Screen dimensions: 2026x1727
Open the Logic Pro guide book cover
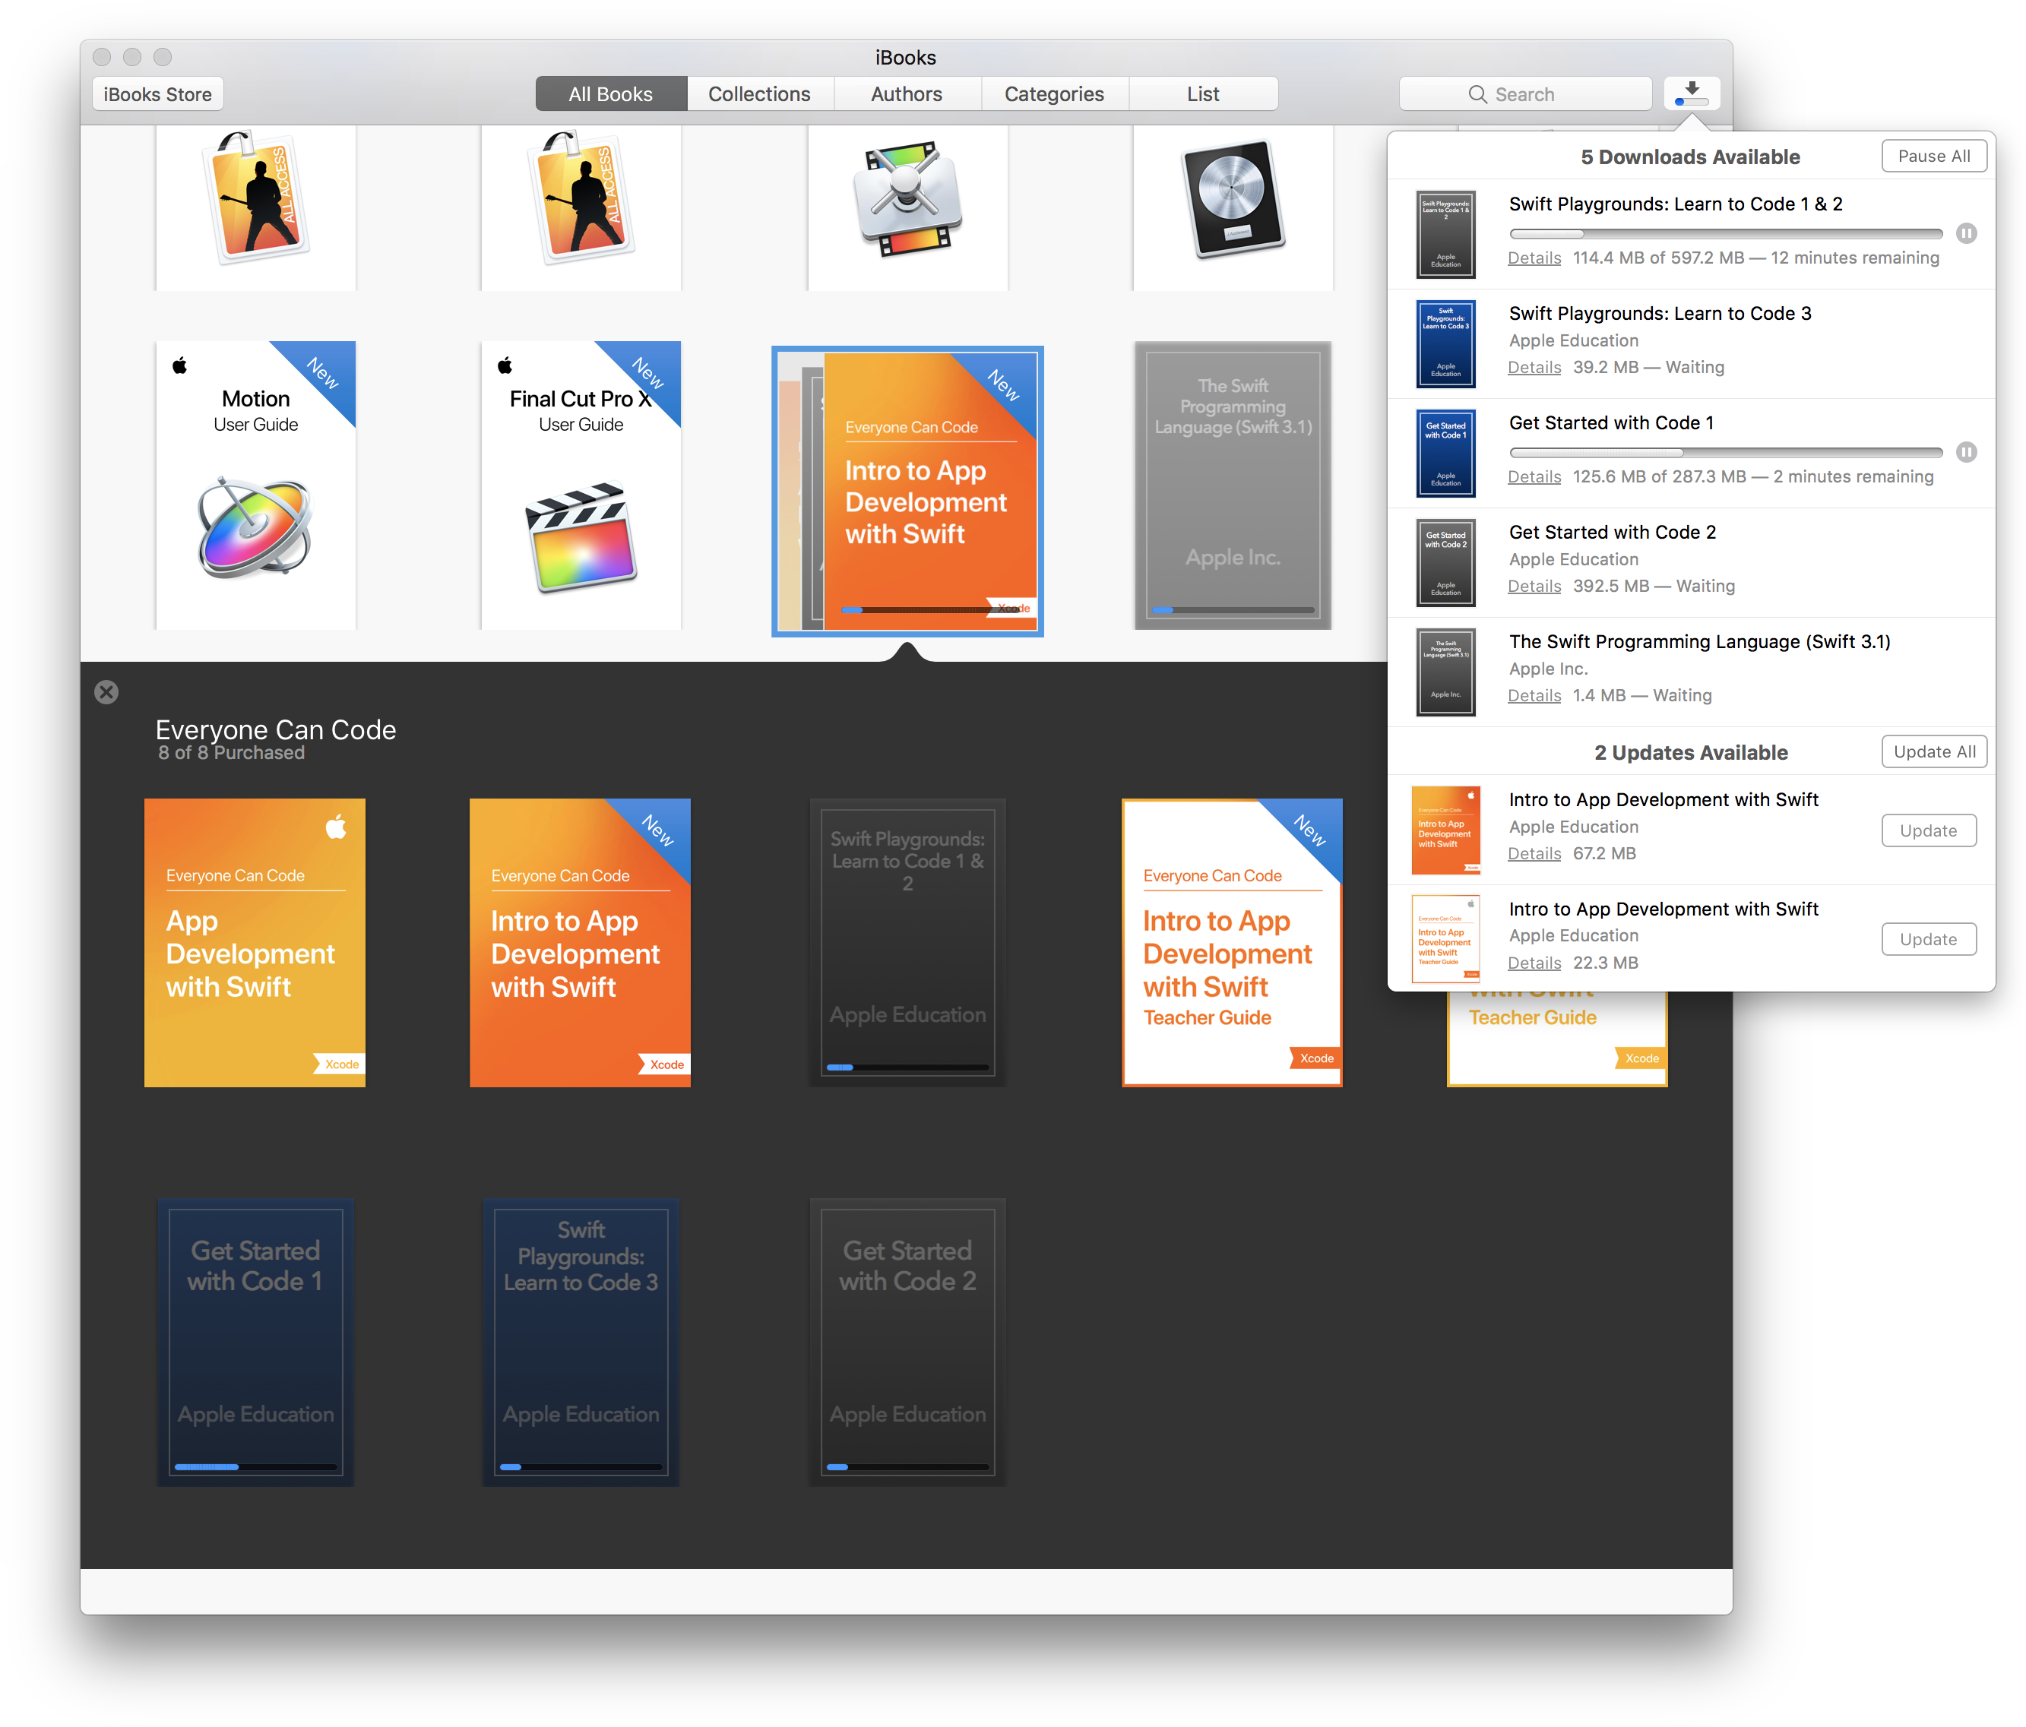(1232, 207)
